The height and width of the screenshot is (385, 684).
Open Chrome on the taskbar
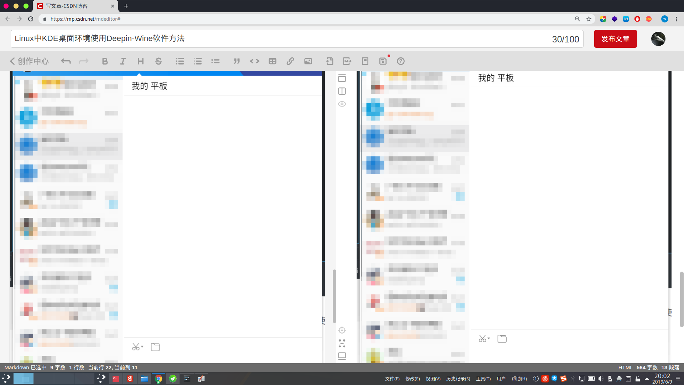[x=159, y=379]
